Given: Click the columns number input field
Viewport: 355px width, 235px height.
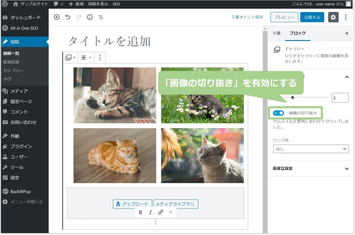Looking at the screenshot, I should pos(339,98).
